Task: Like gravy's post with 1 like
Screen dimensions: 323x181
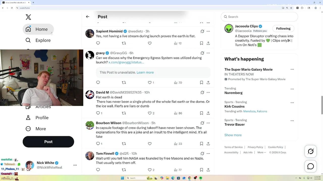Action: pyautogui.click(x=151, y=82)
